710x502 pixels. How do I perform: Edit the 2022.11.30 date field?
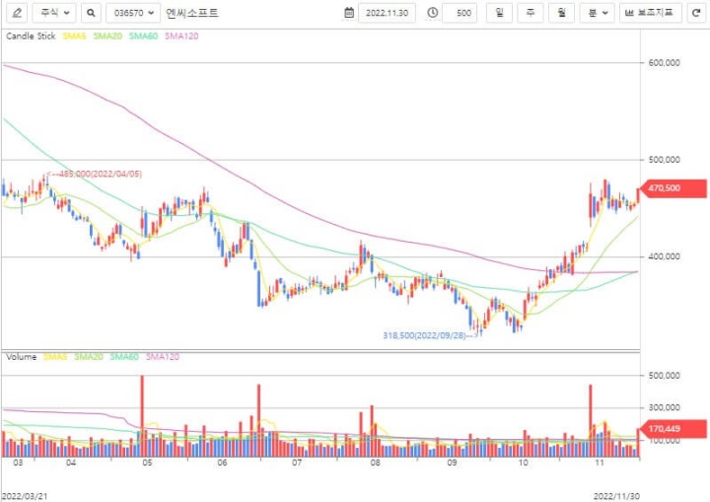[x=387, y=13]
